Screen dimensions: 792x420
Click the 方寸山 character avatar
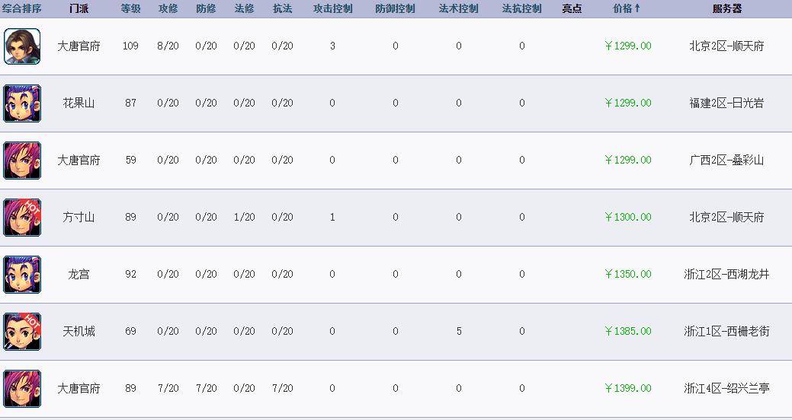click(22, 218)
